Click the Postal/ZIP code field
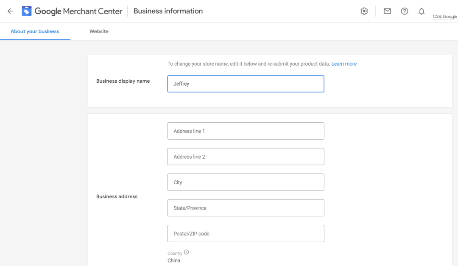 (246, 234)
